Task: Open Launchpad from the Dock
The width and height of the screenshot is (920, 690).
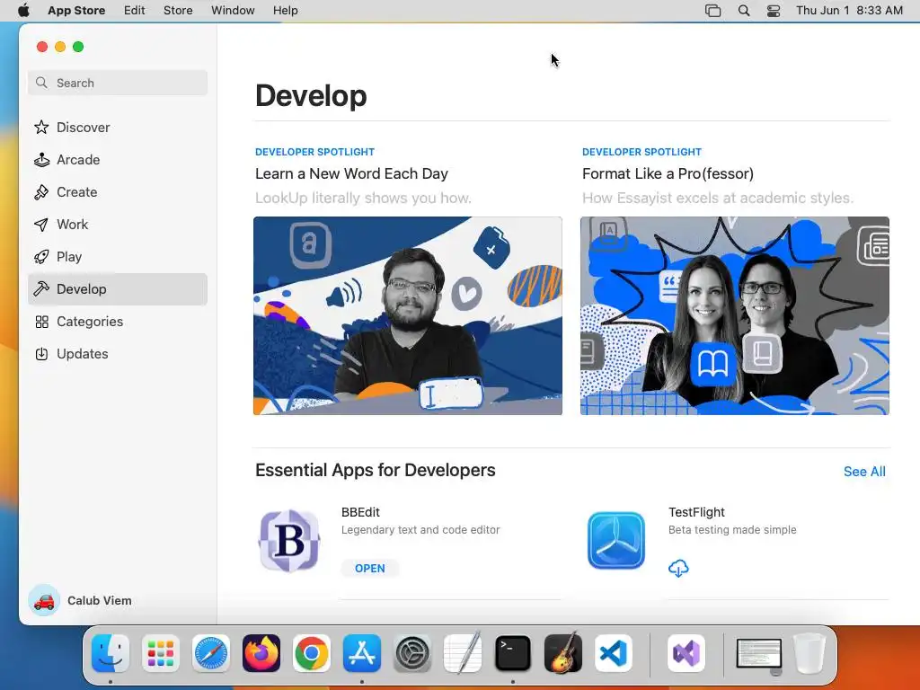Action: 161,653
